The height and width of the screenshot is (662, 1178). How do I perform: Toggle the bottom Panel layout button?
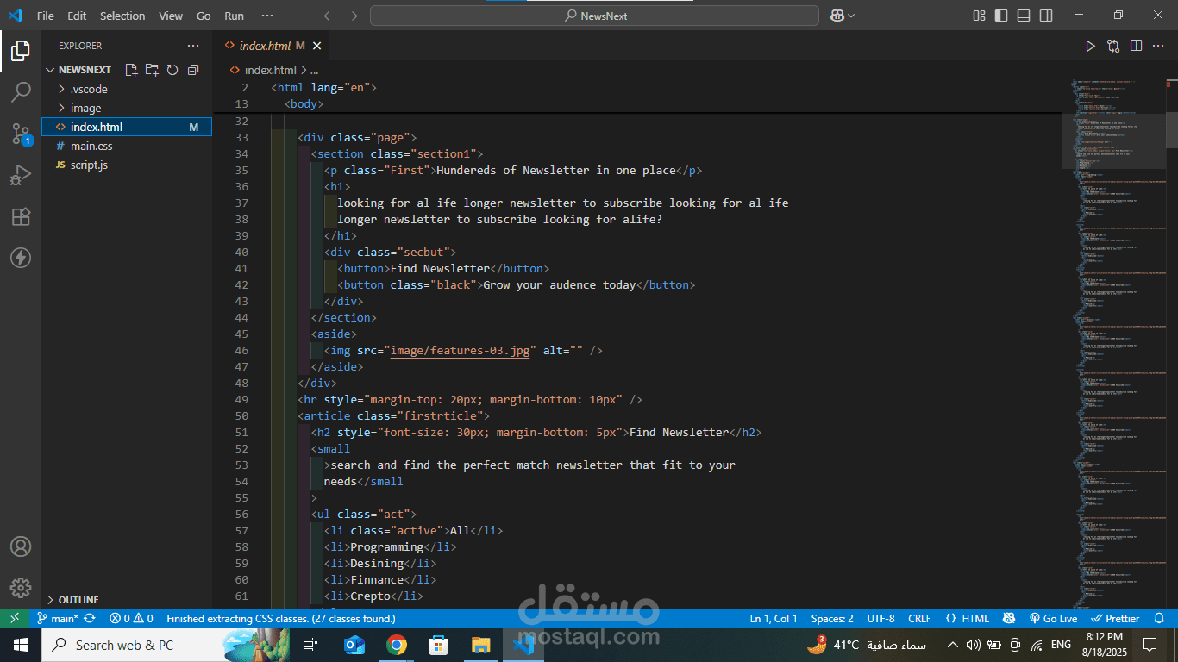1024,16
